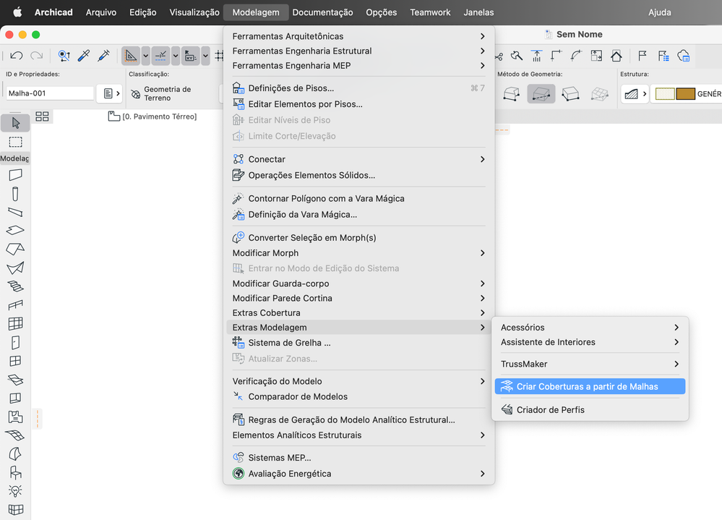Open guide lines dropdown arrow
722x520 pixels.
[x=145, y=56]
